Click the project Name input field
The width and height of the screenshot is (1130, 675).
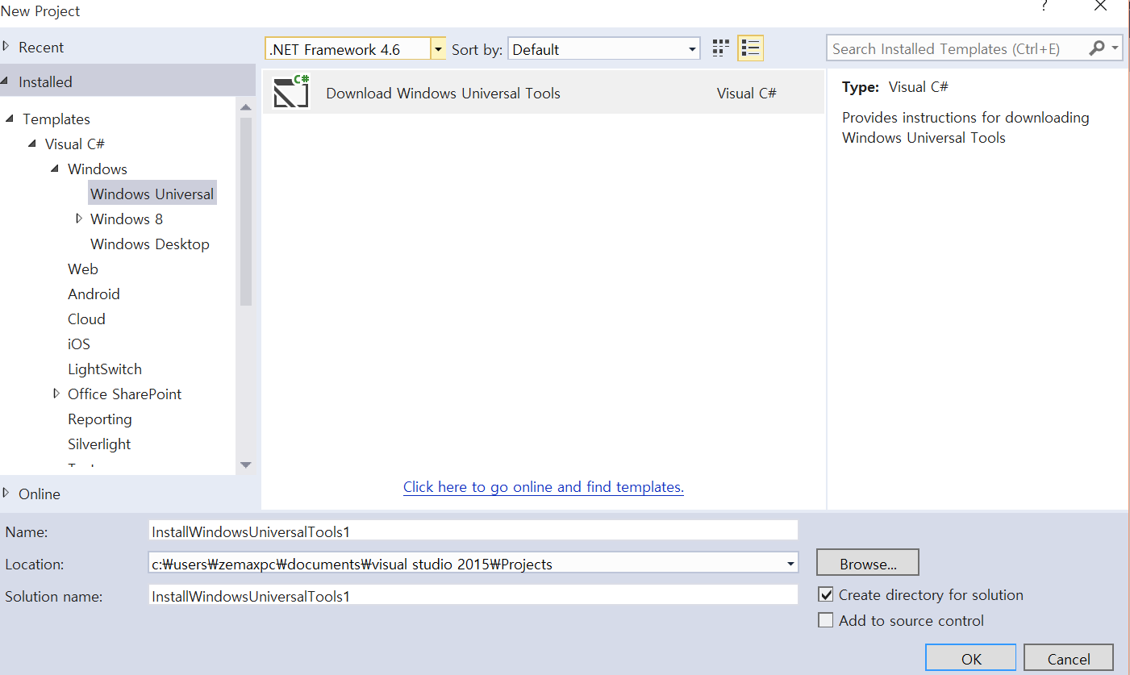coord(473,531)
